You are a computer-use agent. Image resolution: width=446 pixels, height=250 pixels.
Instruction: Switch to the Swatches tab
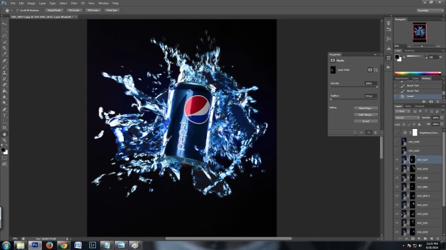409,51
